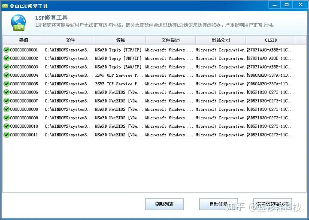Click MSAFD NetBIOS name in row 000000000011

click(x=119, y=135)
